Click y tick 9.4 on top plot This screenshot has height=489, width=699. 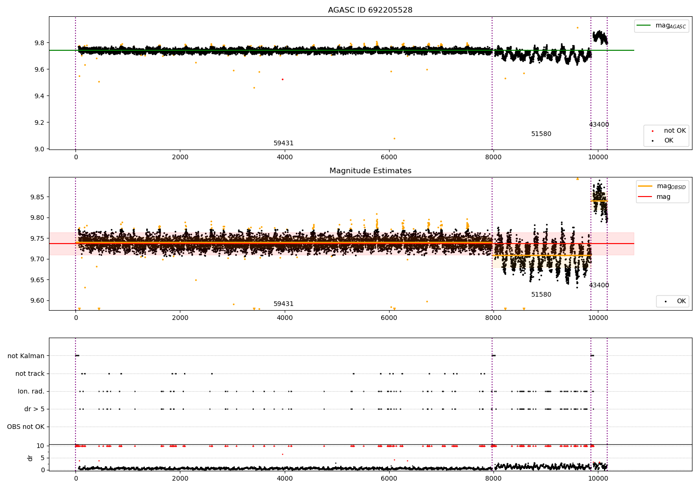39,96
